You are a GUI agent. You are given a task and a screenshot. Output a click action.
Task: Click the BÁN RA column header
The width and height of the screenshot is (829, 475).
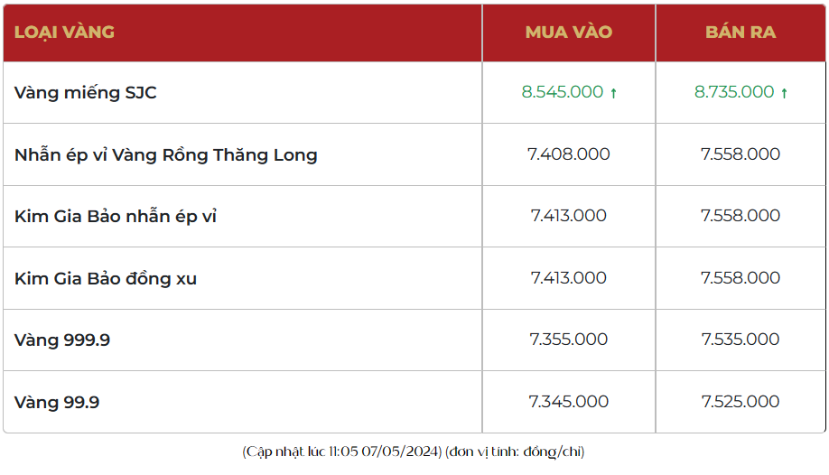coord(741,33)
